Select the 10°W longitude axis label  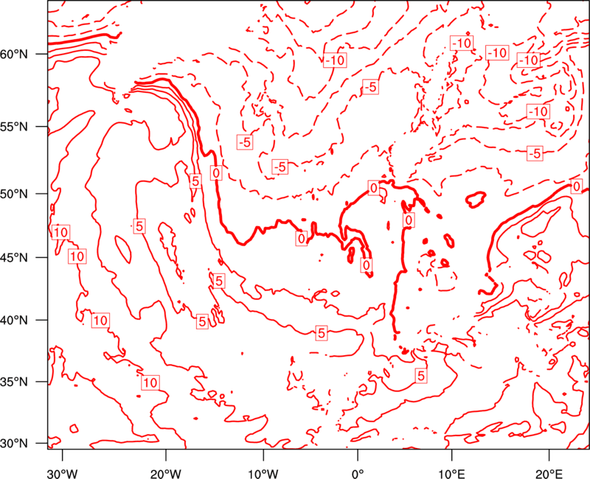[x=263, y=474]
